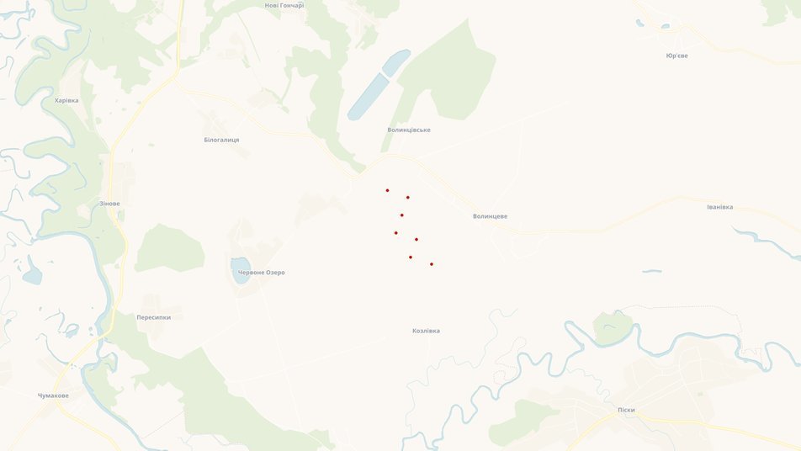This screenshot has width=801, height=451.
Task: Click the small pond west of Юр'єве
Action: [x=640, y=23]
